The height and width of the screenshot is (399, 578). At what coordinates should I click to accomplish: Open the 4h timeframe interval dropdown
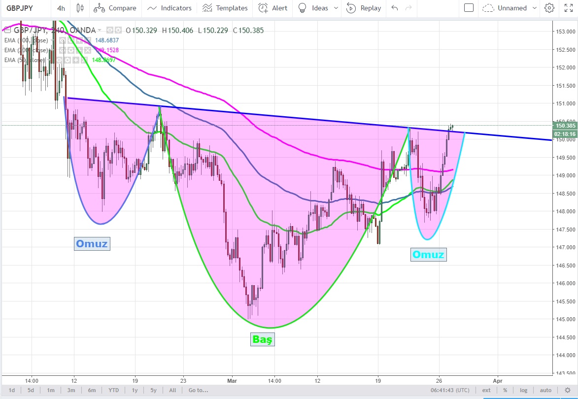tap(61, 8)
